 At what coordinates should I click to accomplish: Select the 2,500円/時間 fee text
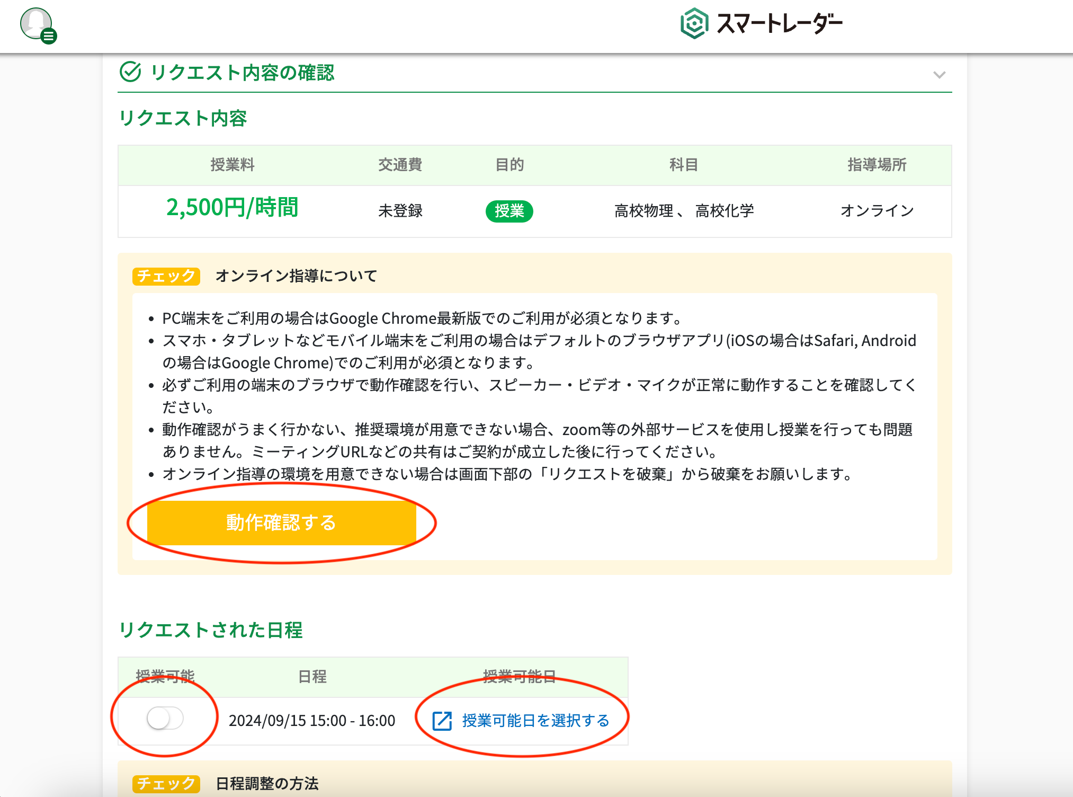[233, 207]
